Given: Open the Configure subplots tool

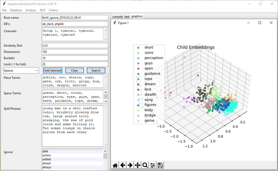Looking at the screenshot, I should point(152,165).
